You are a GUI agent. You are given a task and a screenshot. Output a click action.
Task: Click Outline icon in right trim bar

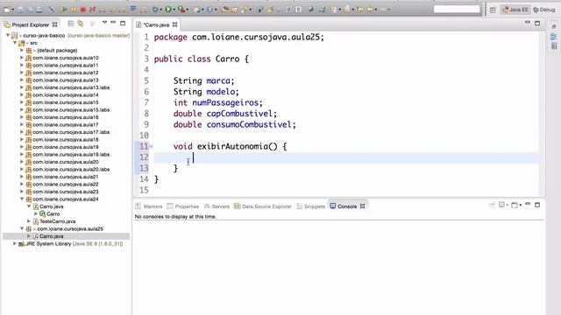pyautogui.click(x=554, y=36)
